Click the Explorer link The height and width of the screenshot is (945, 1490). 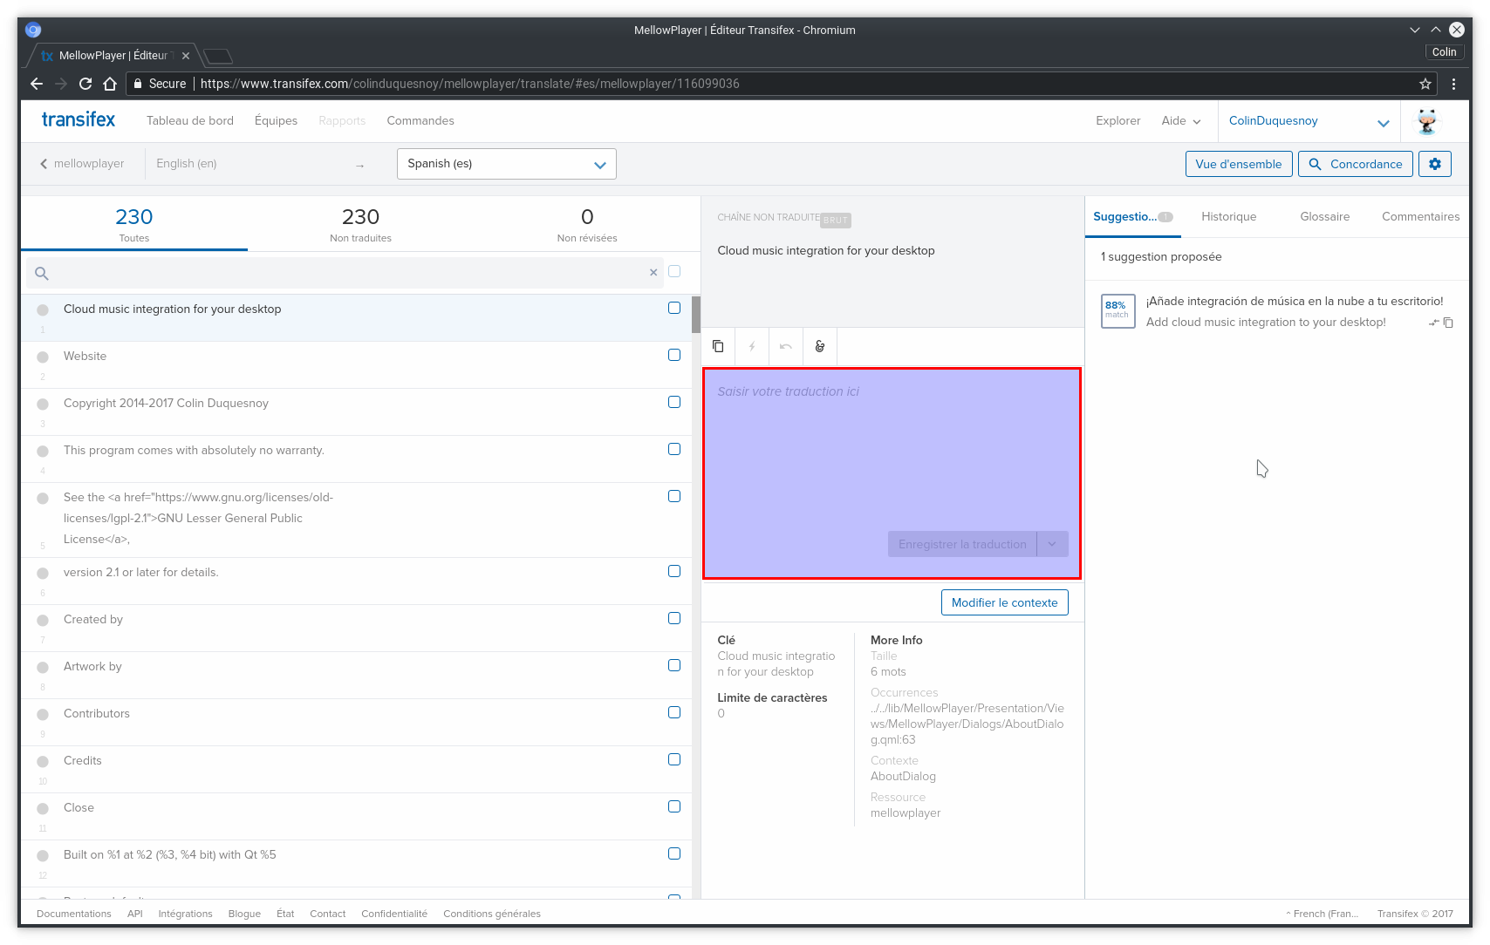point(1117,121)
